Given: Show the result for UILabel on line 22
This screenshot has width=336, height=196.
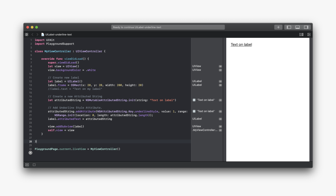Looking at the screenshot, I should point(220,119).
